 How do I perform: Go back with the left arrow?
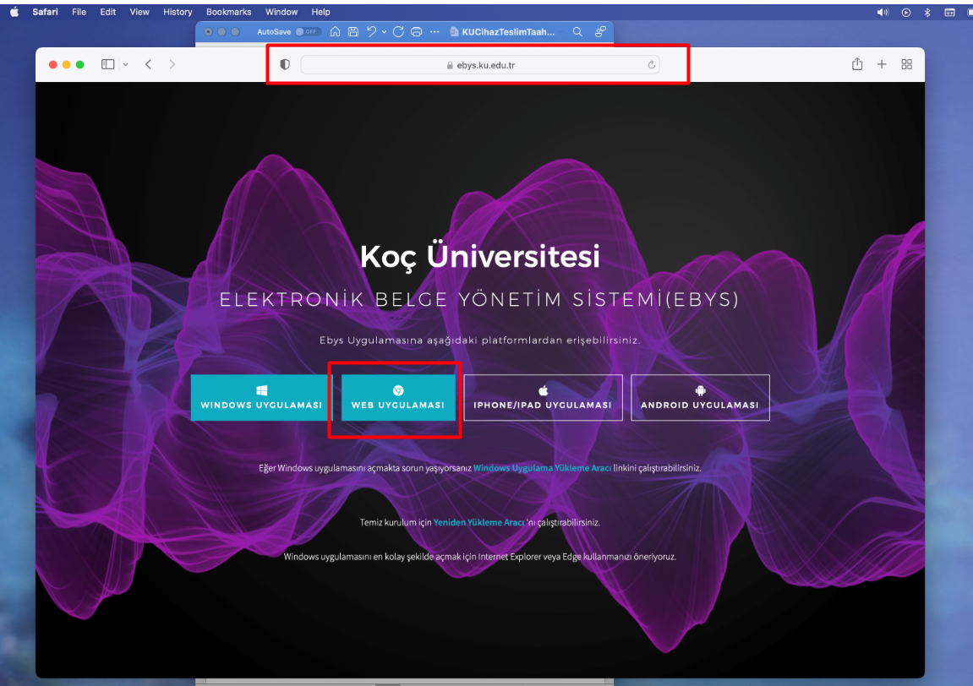148,64
